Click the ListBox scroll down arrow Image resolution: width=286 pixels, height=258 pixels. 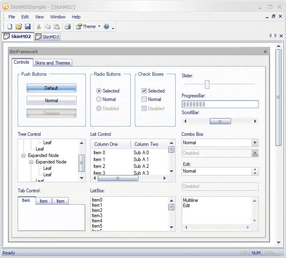(171, 227)
